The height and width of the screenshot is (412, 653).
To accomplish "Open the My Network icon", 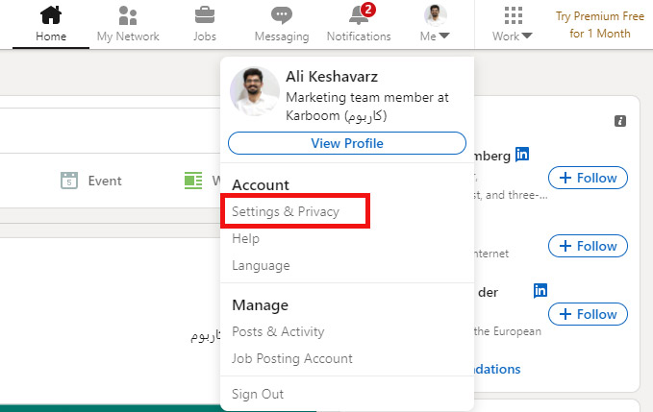I will (128, 15).
